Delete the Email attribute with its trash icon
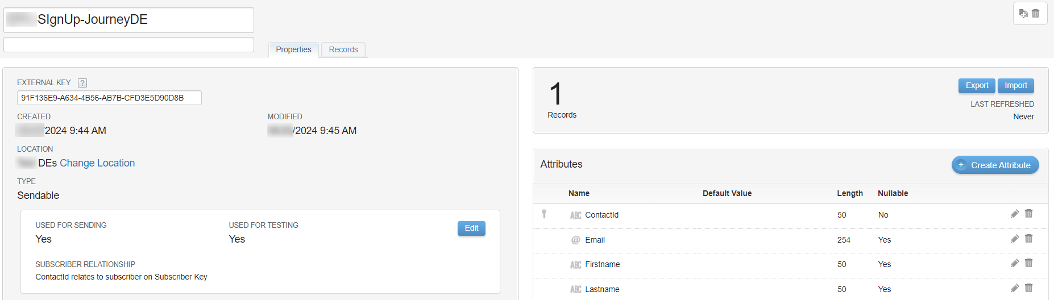 coord(1028,239)
